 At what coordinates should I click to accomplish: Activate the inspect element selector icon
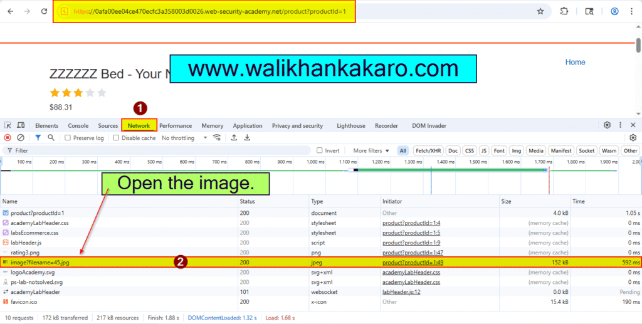pos(8,125)
